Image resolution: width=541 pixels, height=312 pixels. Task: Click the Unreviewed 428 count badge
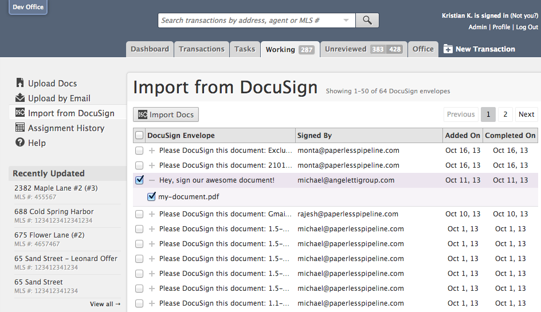(x=395, y=49)
